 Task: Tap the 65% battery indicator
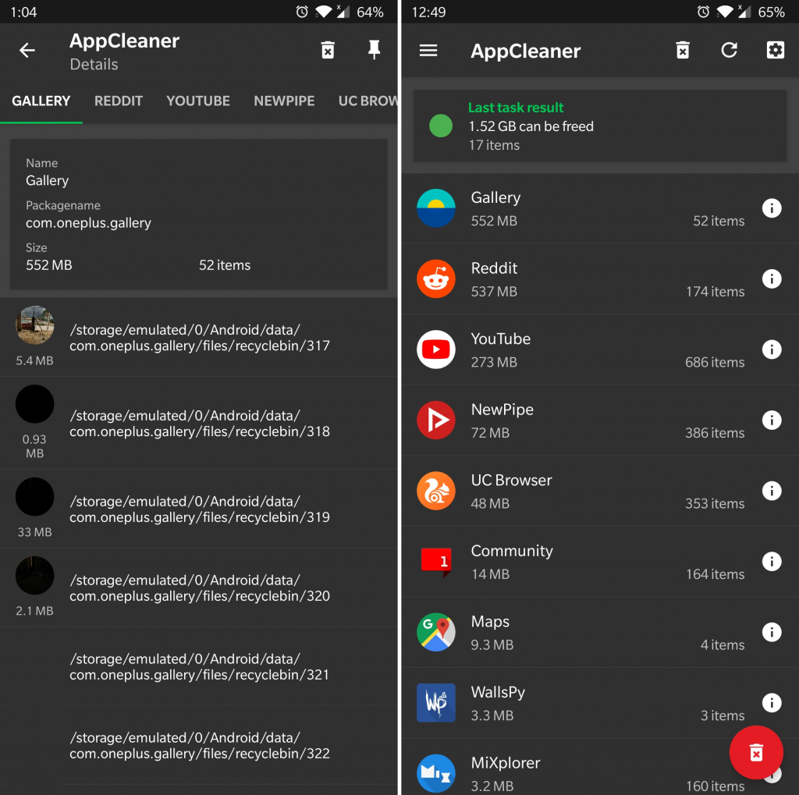pyautogui.click(x=771, y=12)
